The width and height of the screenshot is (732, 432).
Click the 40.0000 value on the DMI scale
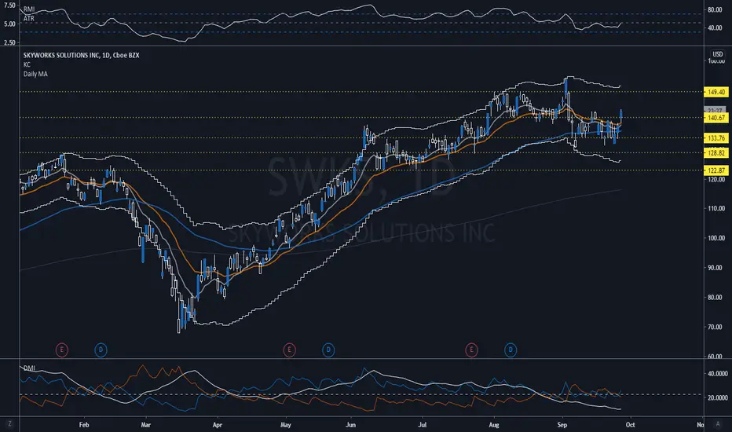[718, 374]
